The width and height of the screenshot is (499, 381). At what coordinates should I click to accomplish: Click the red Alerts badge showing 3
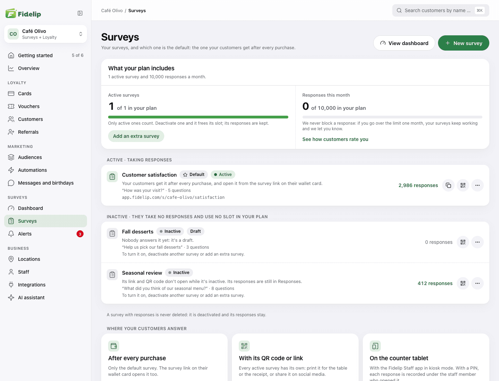coord(80,234)
